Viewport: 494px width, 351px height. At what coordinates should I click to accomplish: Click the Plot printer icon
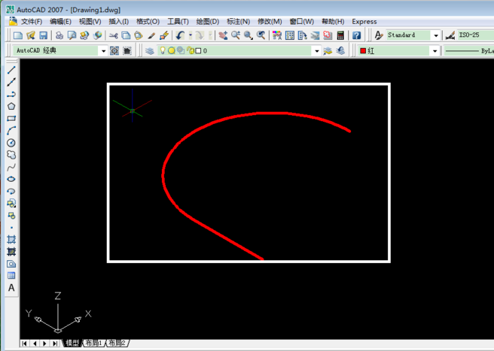[59, 35]
